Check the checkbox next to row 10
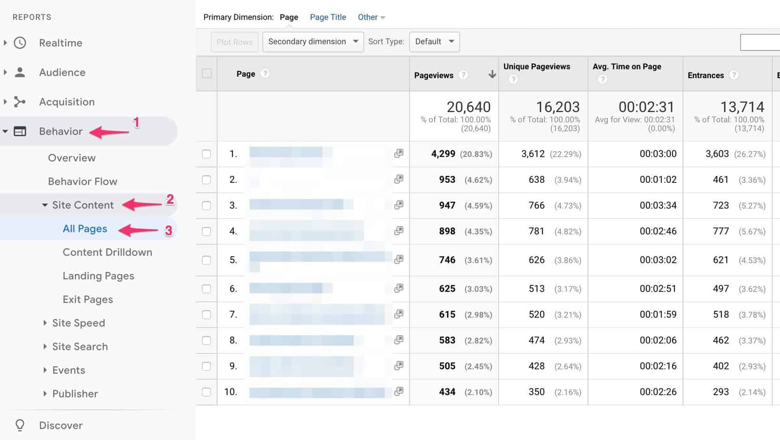Image resolution: width=780 pixels, height=440 pixels. click(x=206, y=391)
